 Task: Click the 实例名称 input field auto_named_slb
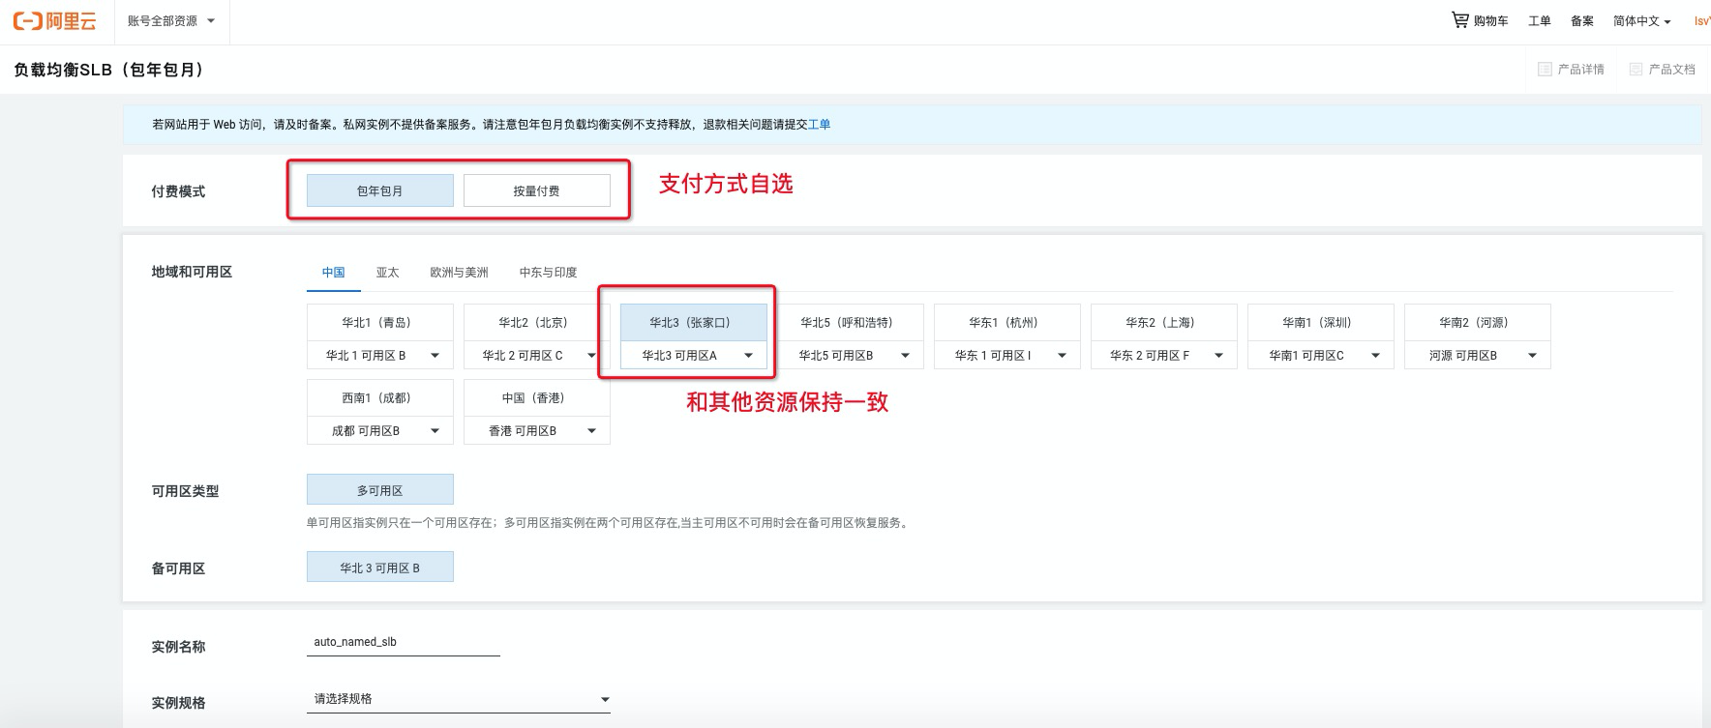click(404, 642)
